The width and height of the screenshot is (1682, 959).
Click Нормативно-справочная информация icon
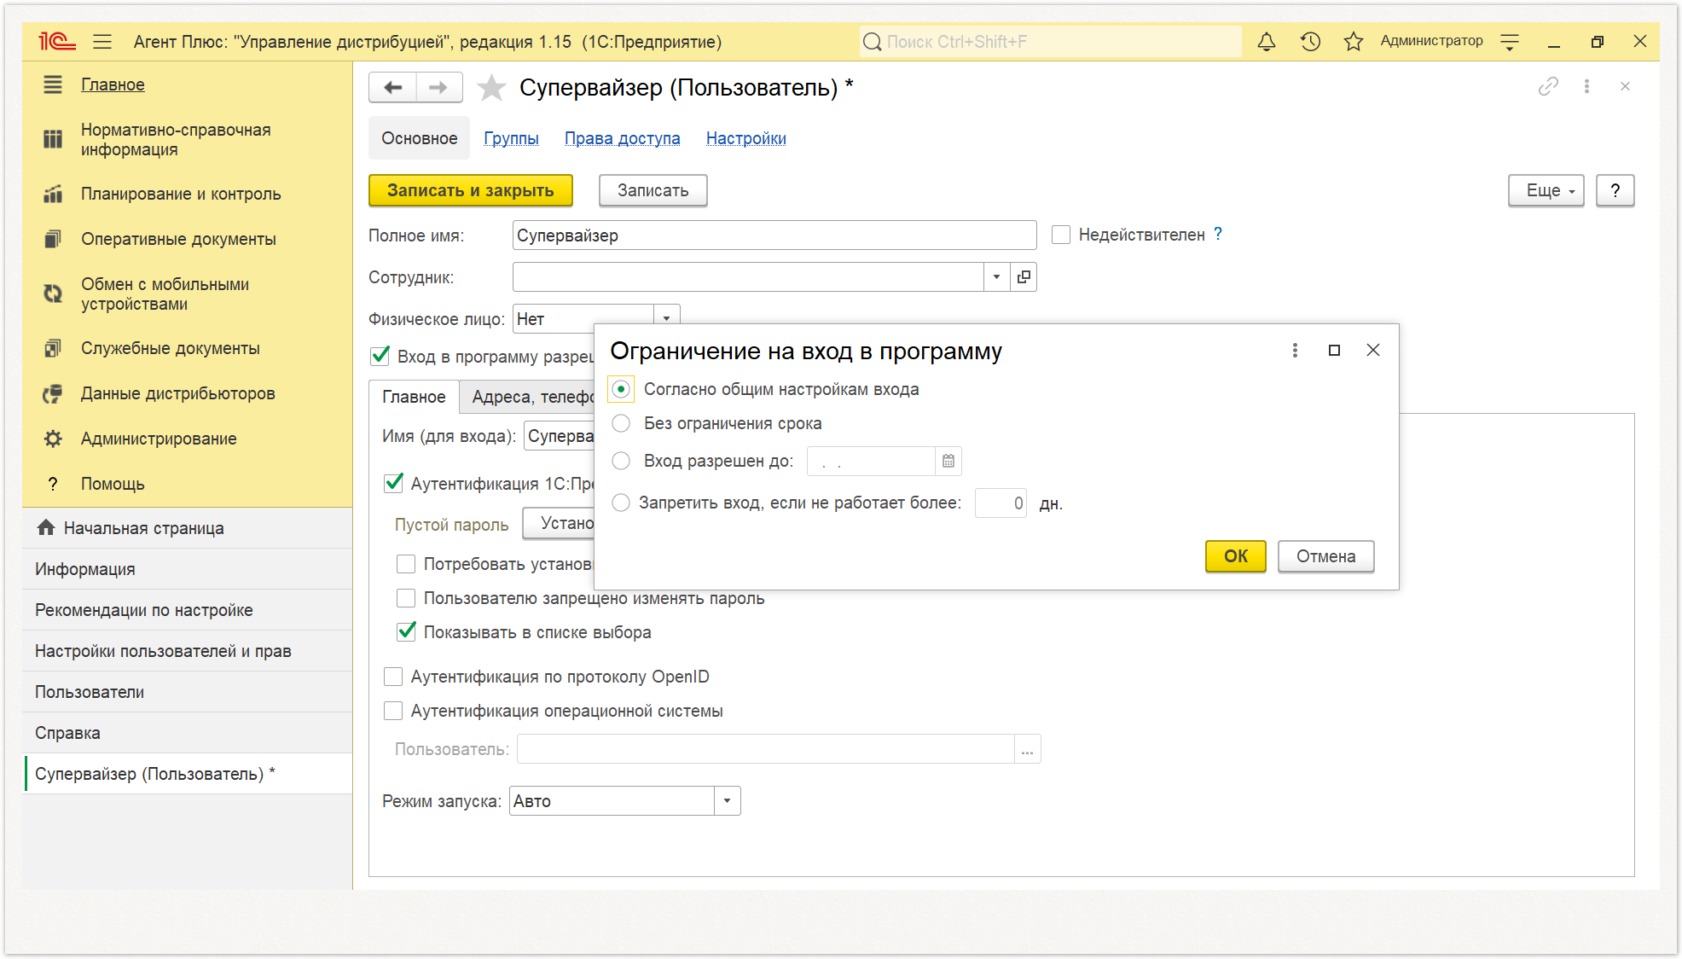click(53, 139)
